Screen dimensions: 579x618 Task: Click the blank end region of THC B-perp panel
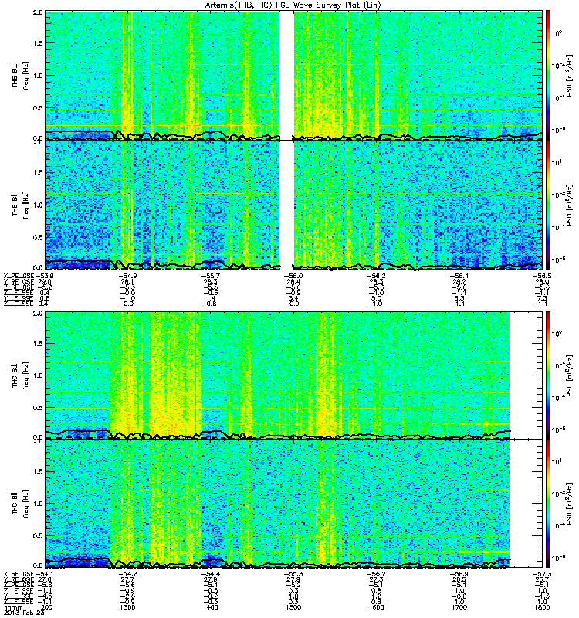point(526,375)
